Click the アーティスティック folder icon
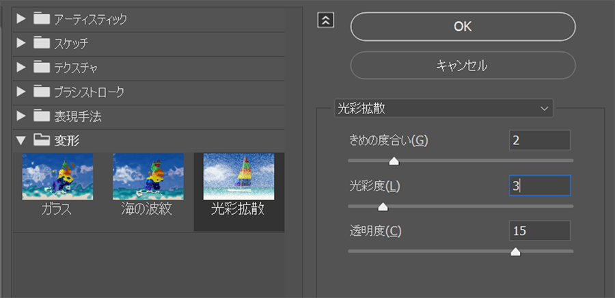 coord(42,18)
